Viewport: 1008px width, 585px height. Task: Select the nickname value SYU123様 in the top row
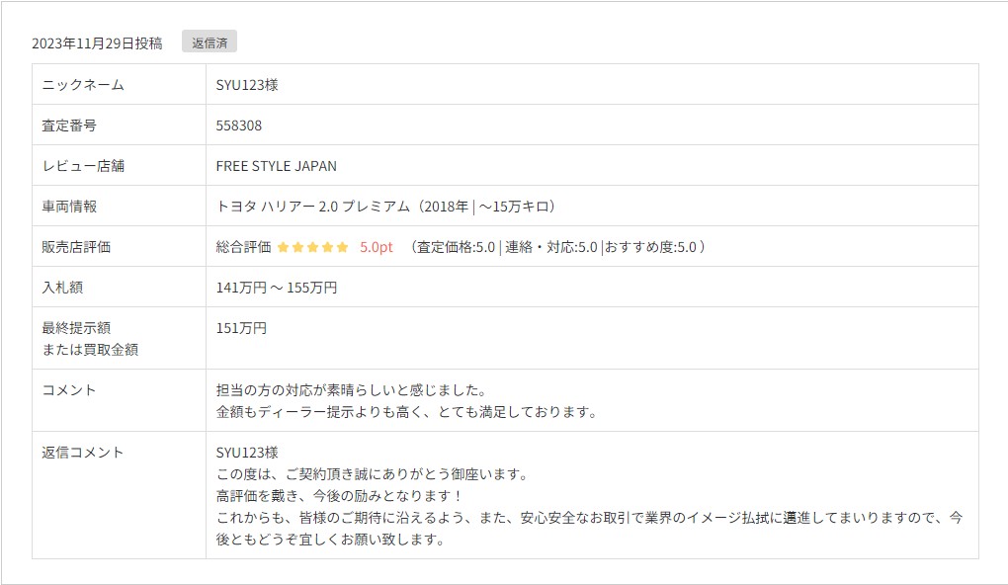coord(247,85)
